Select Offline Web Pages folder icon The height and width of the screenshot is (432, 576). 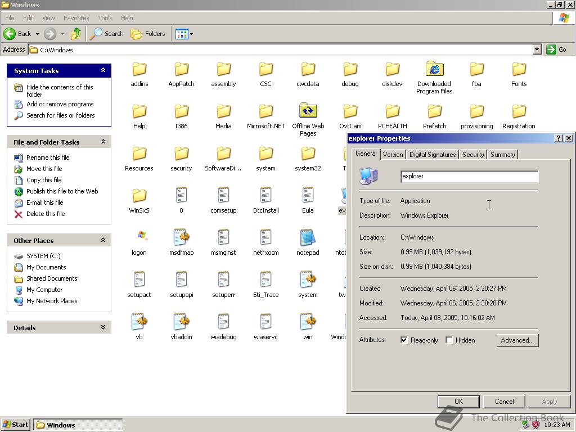click(x=308, y=110)
